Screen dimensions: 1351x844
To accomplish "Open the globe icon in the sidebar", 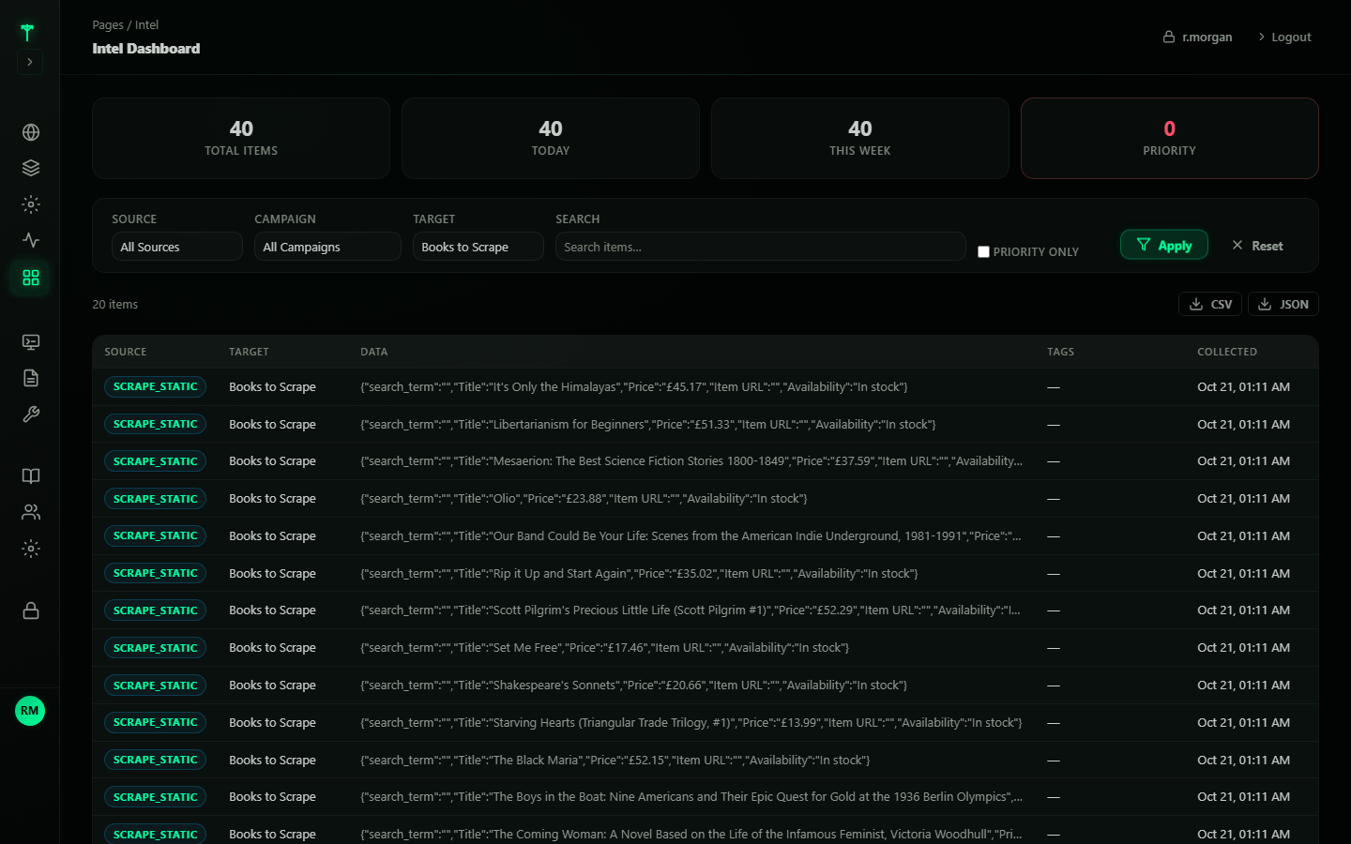I will [31, 132].
